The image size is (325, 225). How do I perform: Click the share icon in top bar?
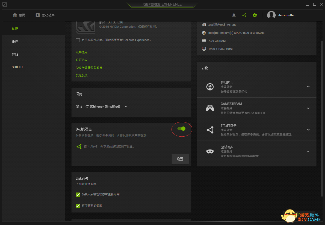tap(244, 15)
